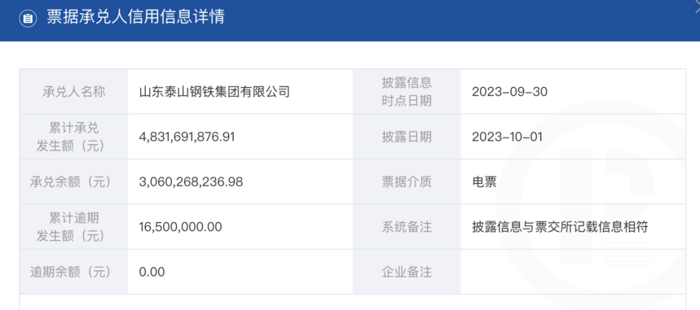Viewport: 700px width, 310px height.
Task: Select the date 2023-09-30
Action: coord(510,92)
